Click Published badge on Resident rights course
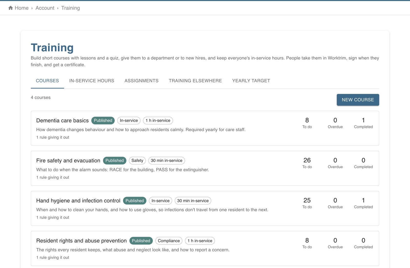The width and height of the screenshot is (410, 268). coord(141,241)
